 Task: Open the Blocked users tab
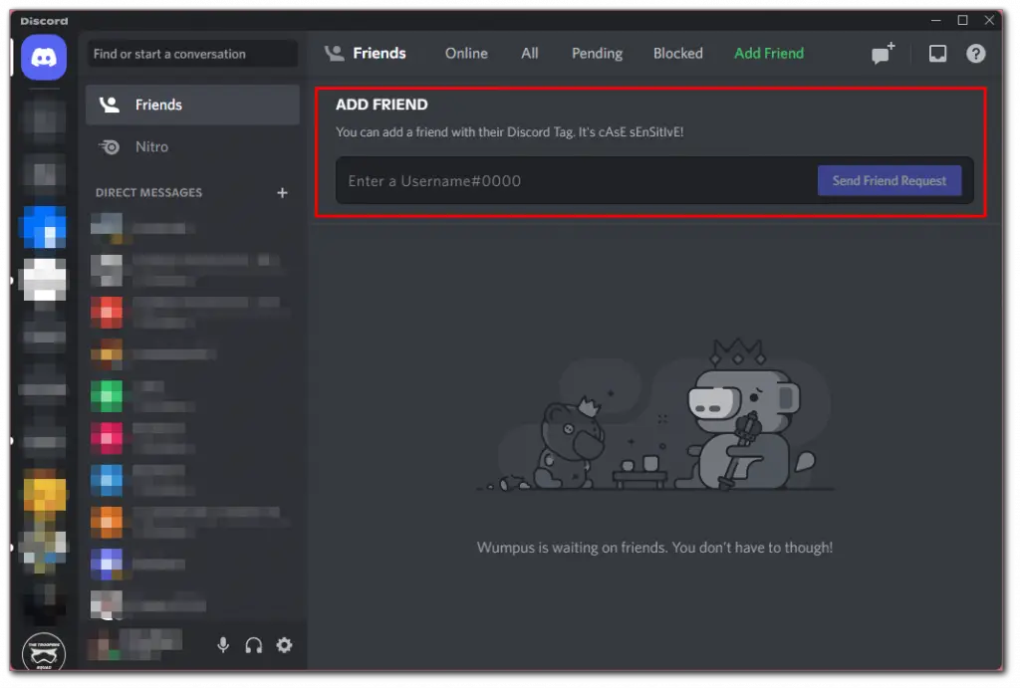tap(677, 53)
